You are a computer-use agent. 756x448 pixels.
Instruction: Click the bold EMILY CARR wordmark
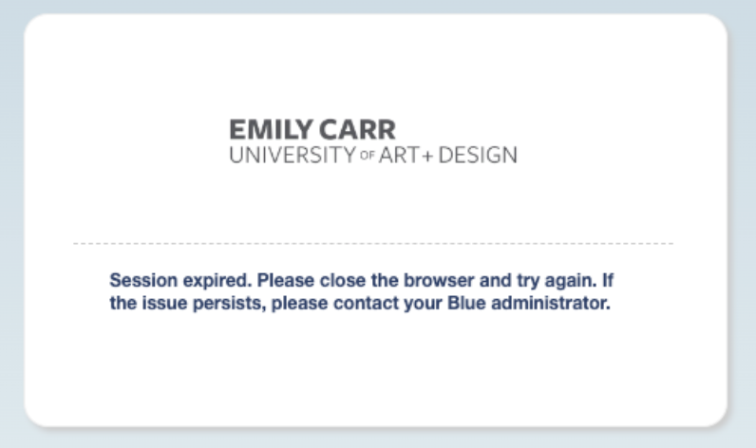point(312,130)
